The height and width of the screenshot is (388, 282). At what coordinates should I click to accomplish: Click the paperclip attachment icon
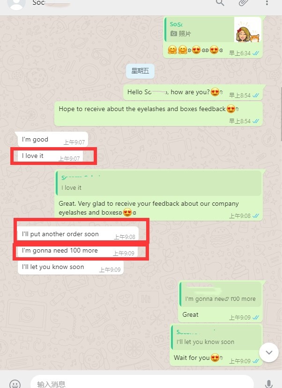click(243, 3)
